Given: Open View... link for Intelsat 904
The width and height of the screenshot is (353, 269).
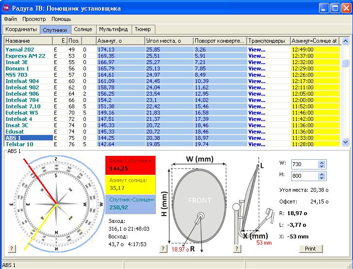Looking at the screenshot, I should pyautogui.click(x=257, y=81).
